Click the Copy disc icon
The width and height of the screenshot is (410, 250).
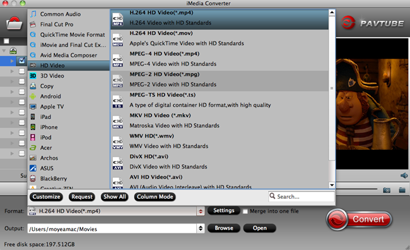click(x=33, y=86)
